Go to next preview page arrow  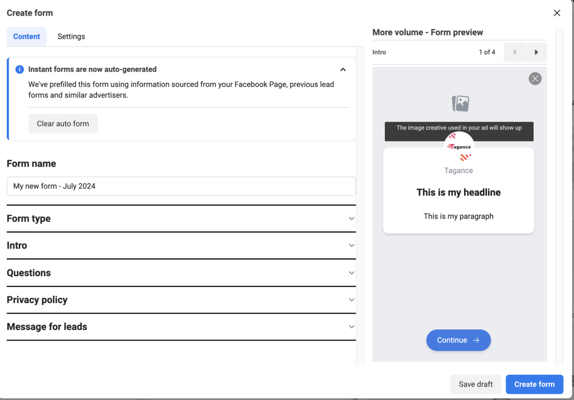click(536, 52)
